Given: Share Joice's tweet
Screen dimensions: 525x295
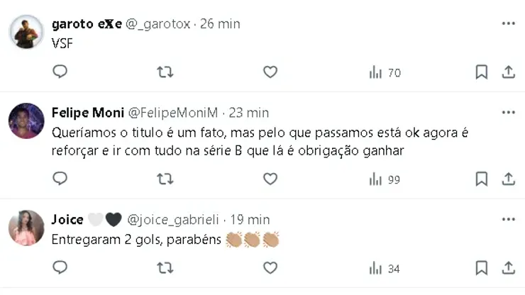Looking at the screenshot, I should pyautogui.click(x=508, y=268).
